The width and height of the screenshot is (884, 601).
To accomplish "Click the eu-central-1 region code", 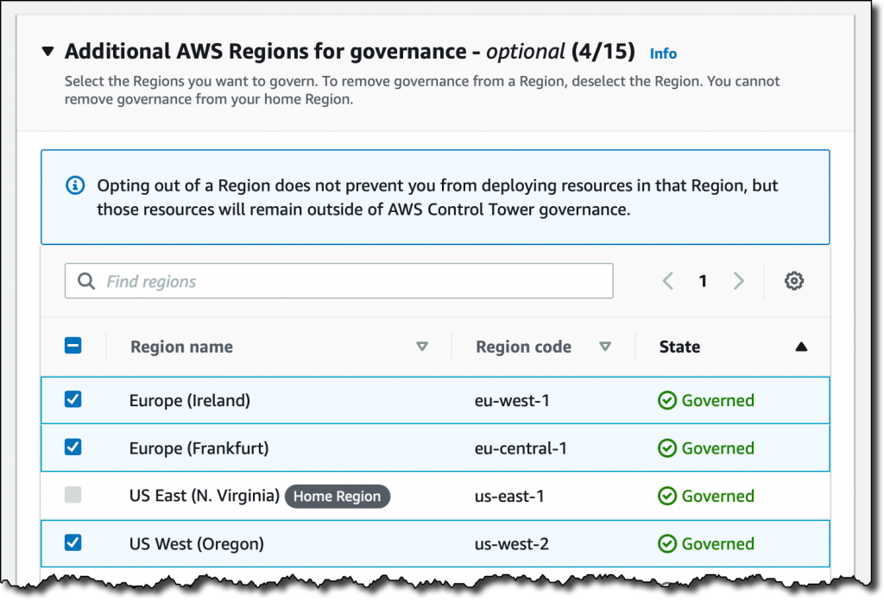I will pos(521,448).
